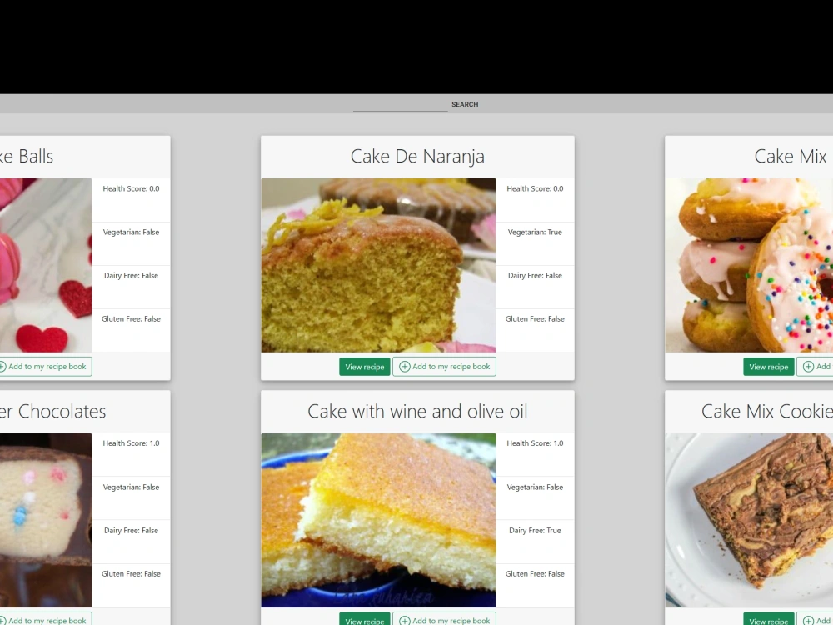Screen dimensions: 833x625
Task: Click the plus icon on the Cake Mix card
Action: [808, 366]
